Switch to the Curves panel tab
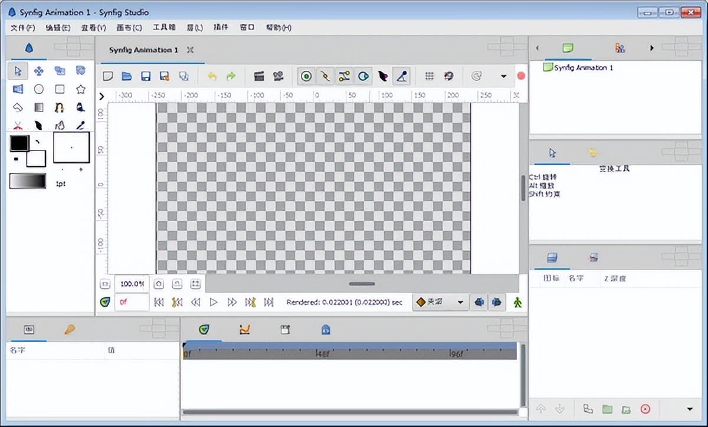Viewport: 708px width, 427px height. coord(245,330)
